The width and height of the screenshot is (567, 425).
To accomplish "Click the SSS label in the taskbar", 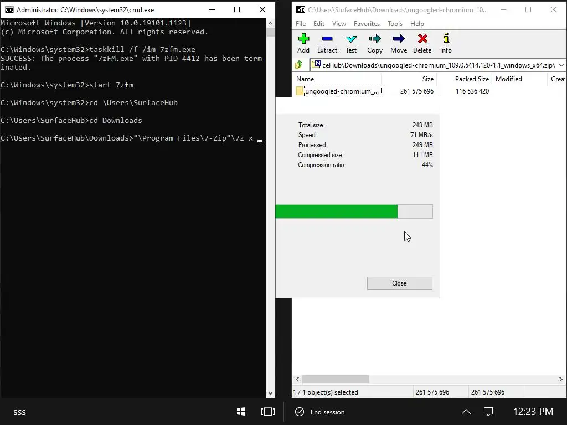I will 19,412.
